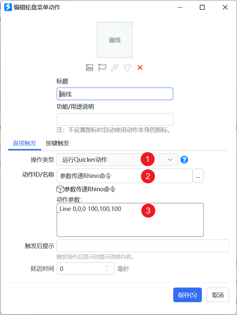The image size is (237, 315).
Task: Select the eyedropper color picker icon
Action: pyautogui.click(x=115, y=68)
